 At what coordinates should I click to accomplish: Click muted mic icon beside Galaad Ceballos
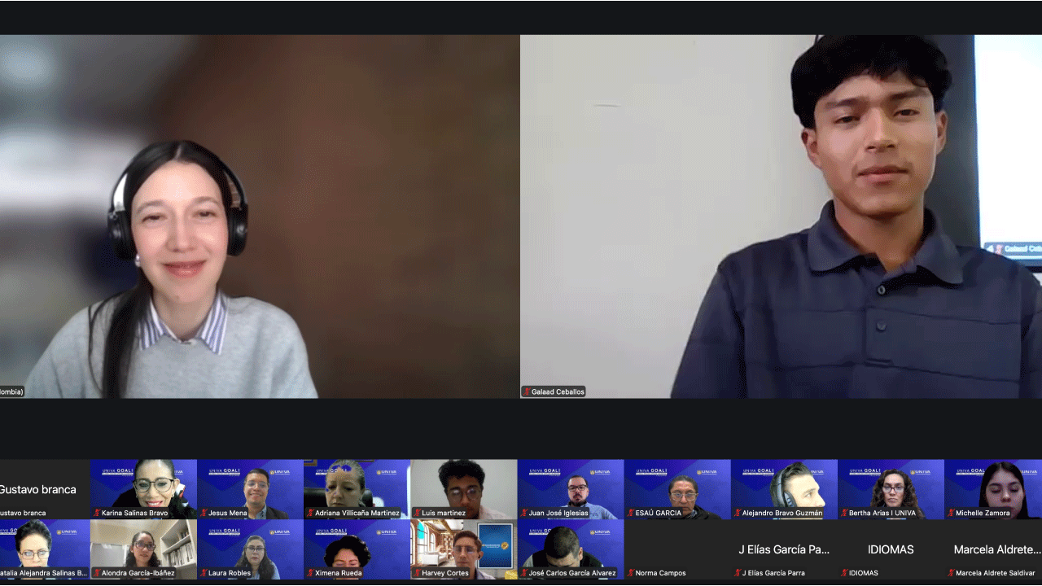(x=527, y=391)
